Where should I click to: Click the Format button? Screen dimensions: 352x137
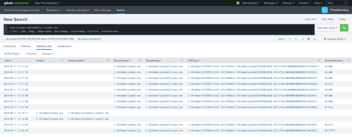click(31, 54)
